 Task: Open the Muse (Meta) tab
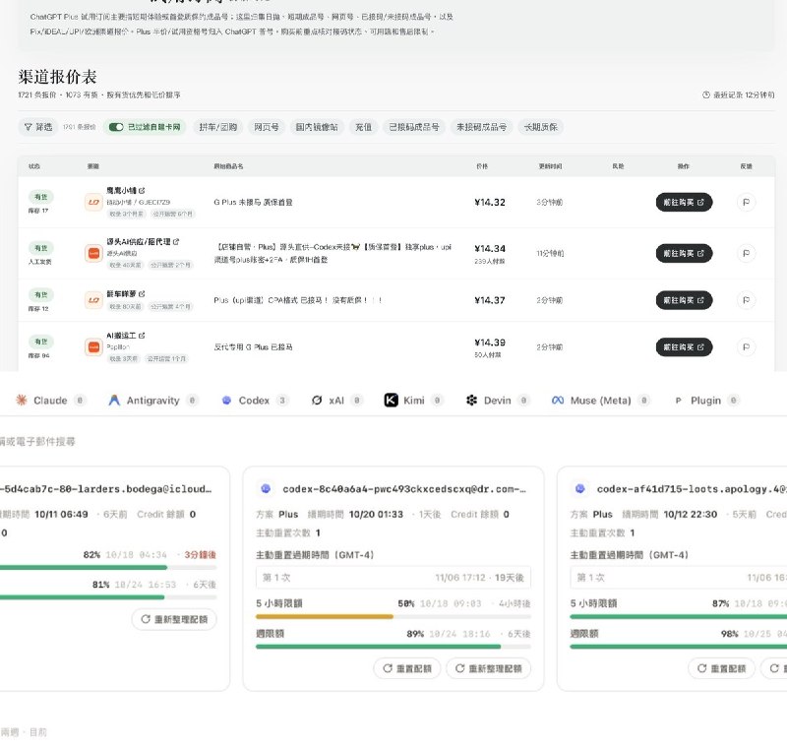pyautogui.click(x=600, y=401)
